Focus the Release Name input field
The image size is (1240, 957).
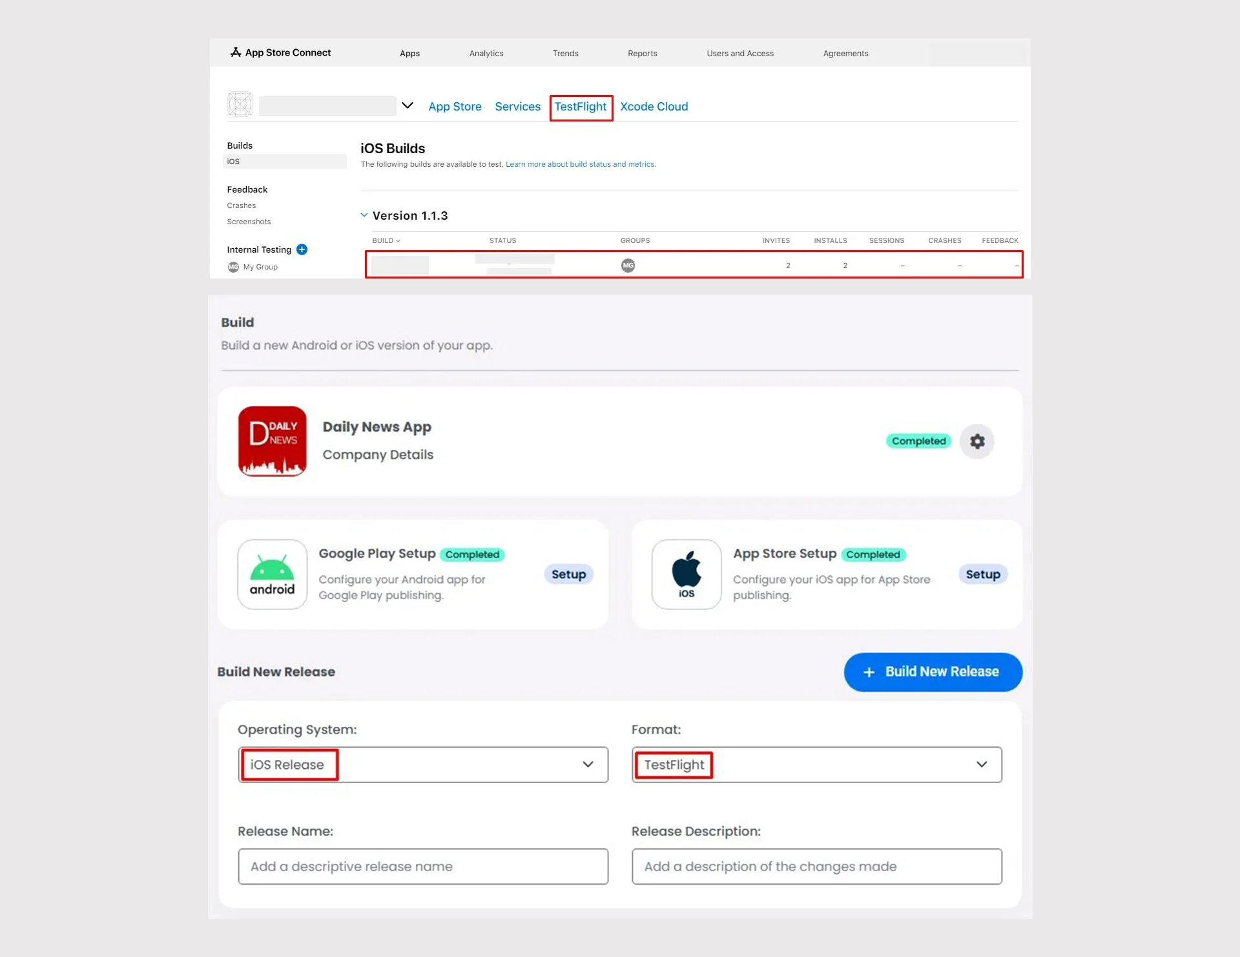click(x=423, y=867)
